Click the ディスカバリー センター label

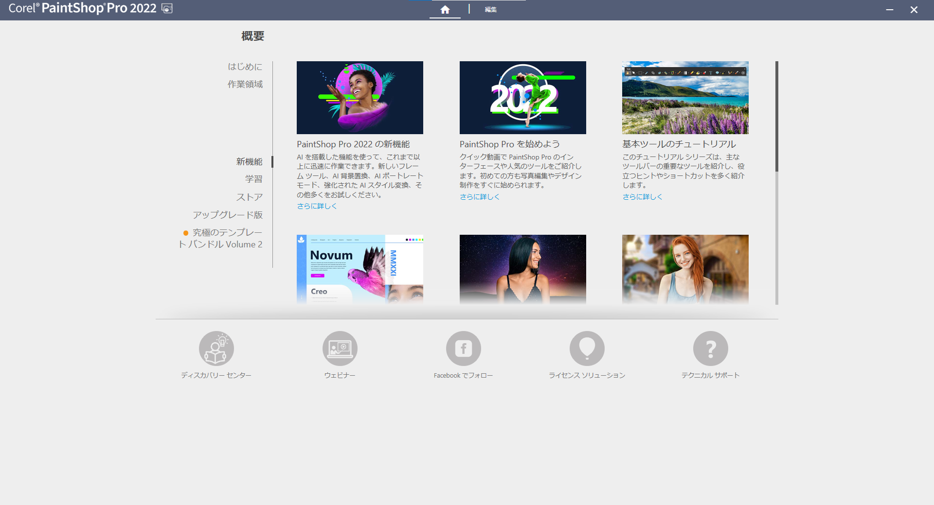[x=216, y=375]
